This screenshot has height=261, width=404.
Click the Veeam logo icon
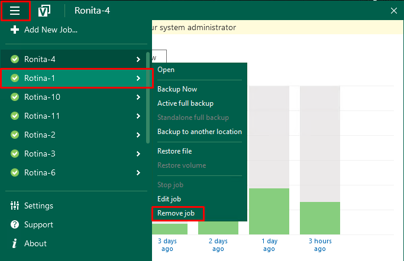[44, 11]
